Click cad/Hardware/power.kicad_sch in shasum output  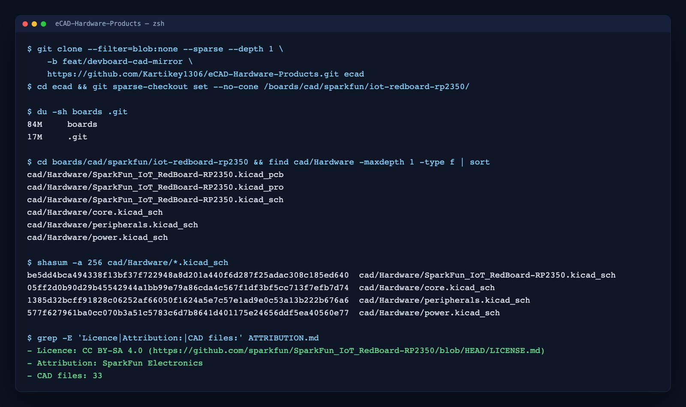click(x=429, y=313)
